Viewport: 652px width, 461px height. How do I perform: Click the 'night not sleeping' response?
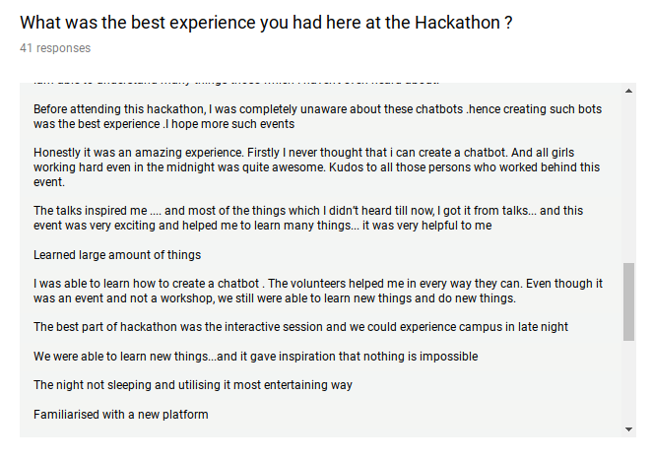(x=193, y=385)
